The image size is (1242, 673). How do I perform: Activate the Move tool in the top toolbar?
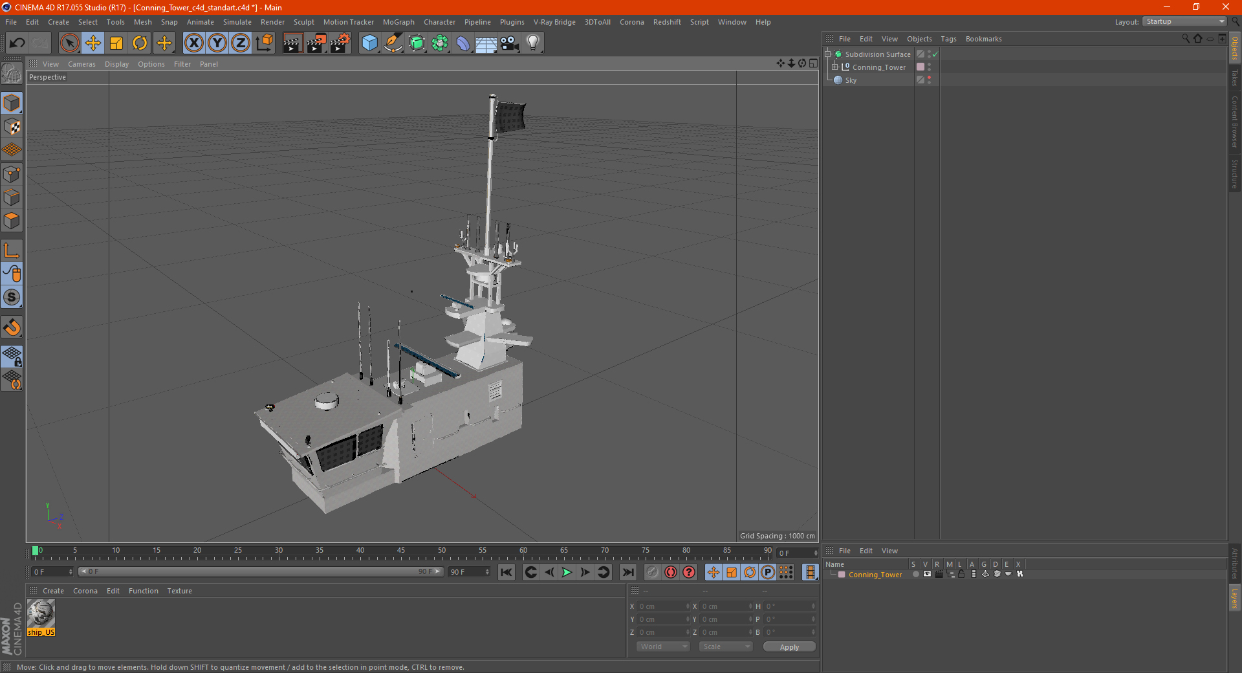coord(93,43)
